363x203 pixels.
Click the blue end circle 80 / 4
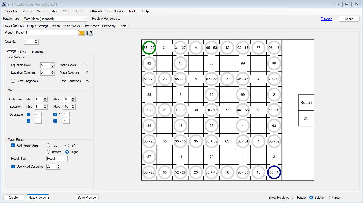[274, 172]
